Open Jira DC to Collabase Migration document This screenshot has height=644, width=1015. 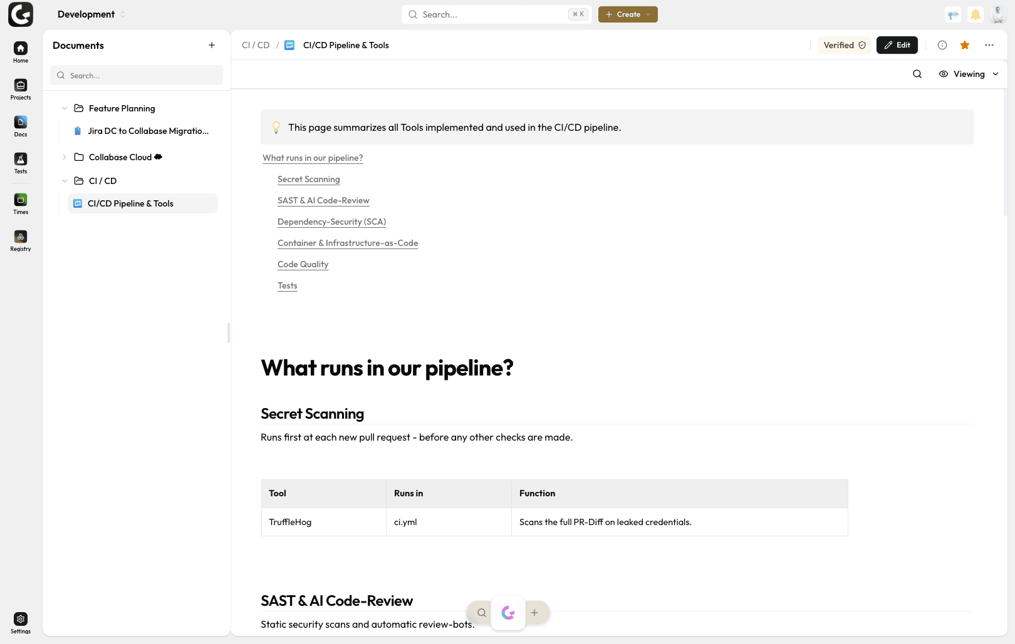[143, 131]
